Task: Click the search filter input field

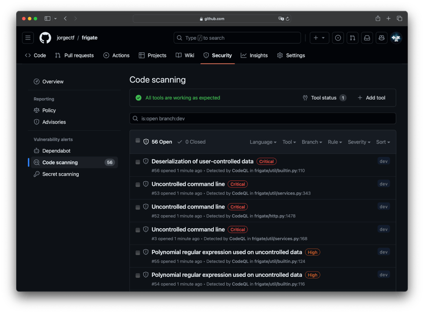Action: (x=262, y=118)
